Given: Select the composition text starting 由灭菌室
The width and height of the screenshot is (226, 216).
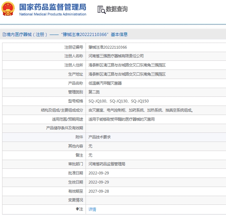Looking at the screenshot, I should click(141, 110).
